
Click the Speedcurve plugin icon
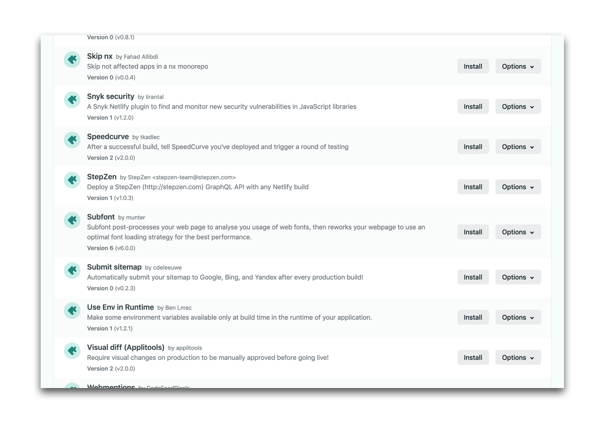[72, 140]
